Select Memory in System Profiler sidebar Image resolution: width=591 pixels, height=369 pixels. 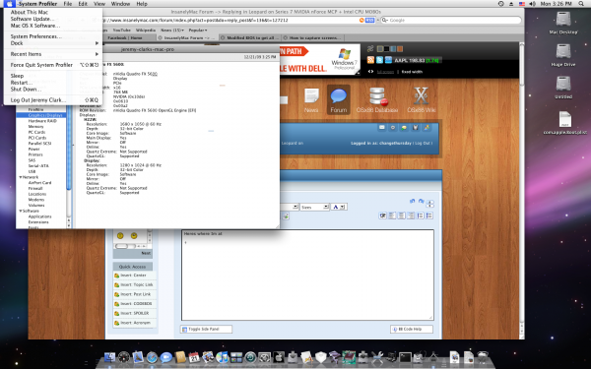click(x=35, y=127)
